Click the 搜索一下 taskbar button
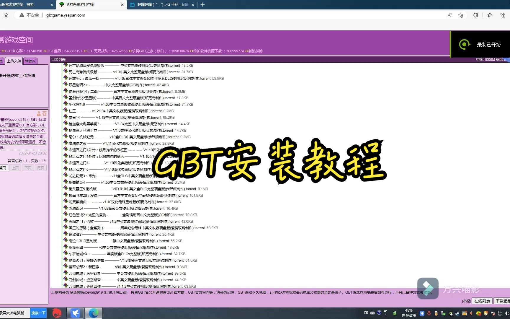This screenshot has width=510, height=319. (x=38, y=313)
